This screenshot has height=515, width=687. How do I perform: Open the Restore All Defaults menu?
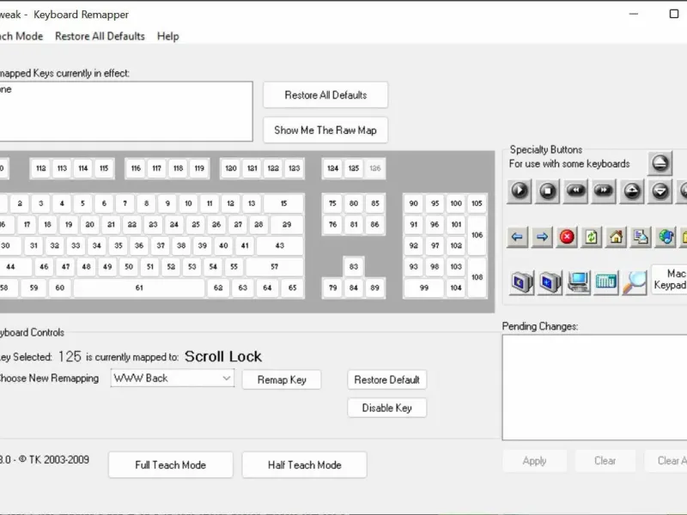(100, 36)
